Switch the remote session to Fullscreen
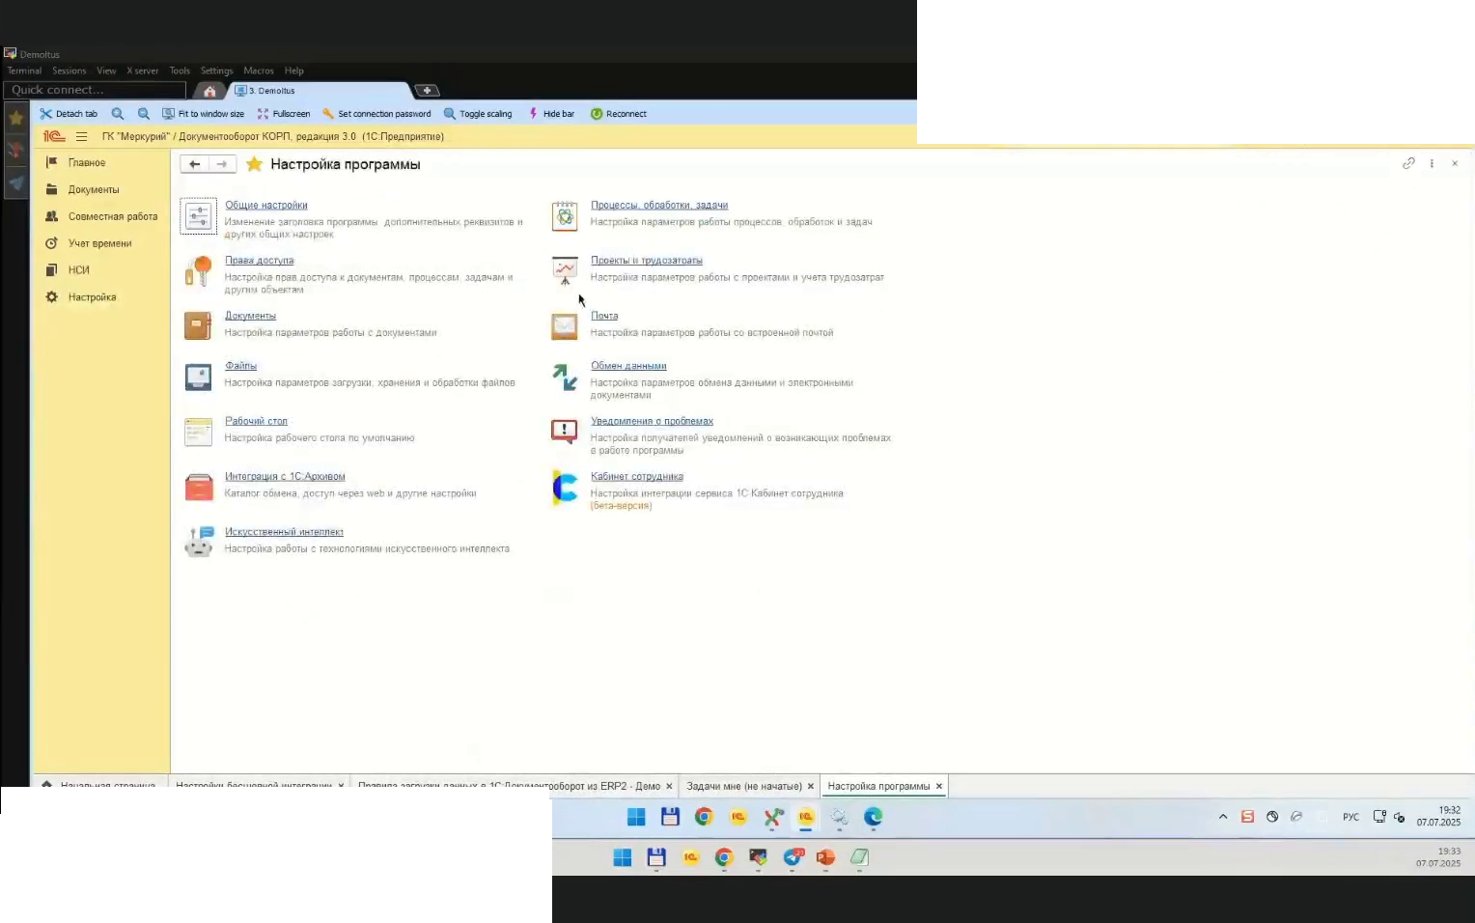 (284, 114)
